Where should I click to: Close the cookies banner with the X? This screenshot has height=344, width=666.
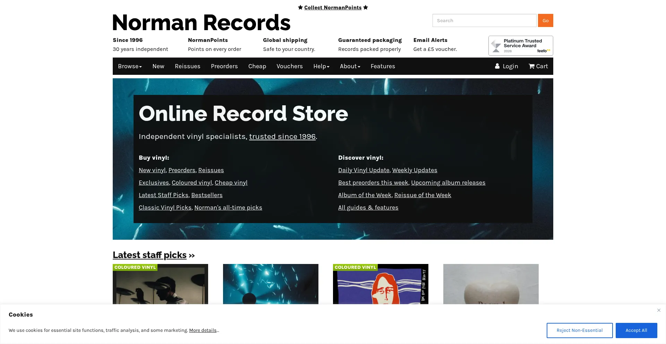click(x=659, y=310)
